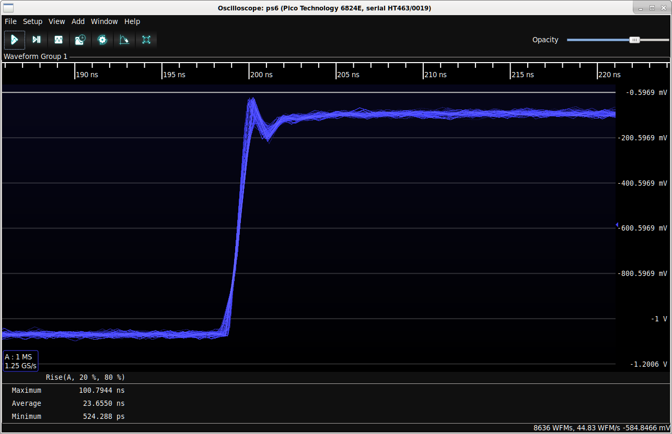Click the -0.5969 mV axis label
Viewport: 672px width, 434px height.
click(x=646, y=92)
